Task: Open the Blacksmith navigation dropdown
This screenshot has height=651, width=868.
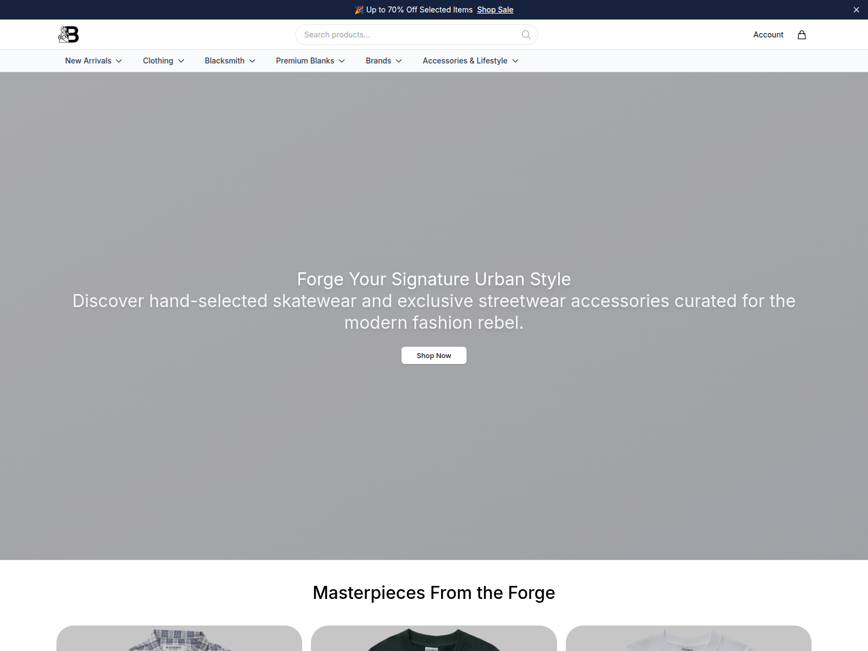Action: (229, 61)
